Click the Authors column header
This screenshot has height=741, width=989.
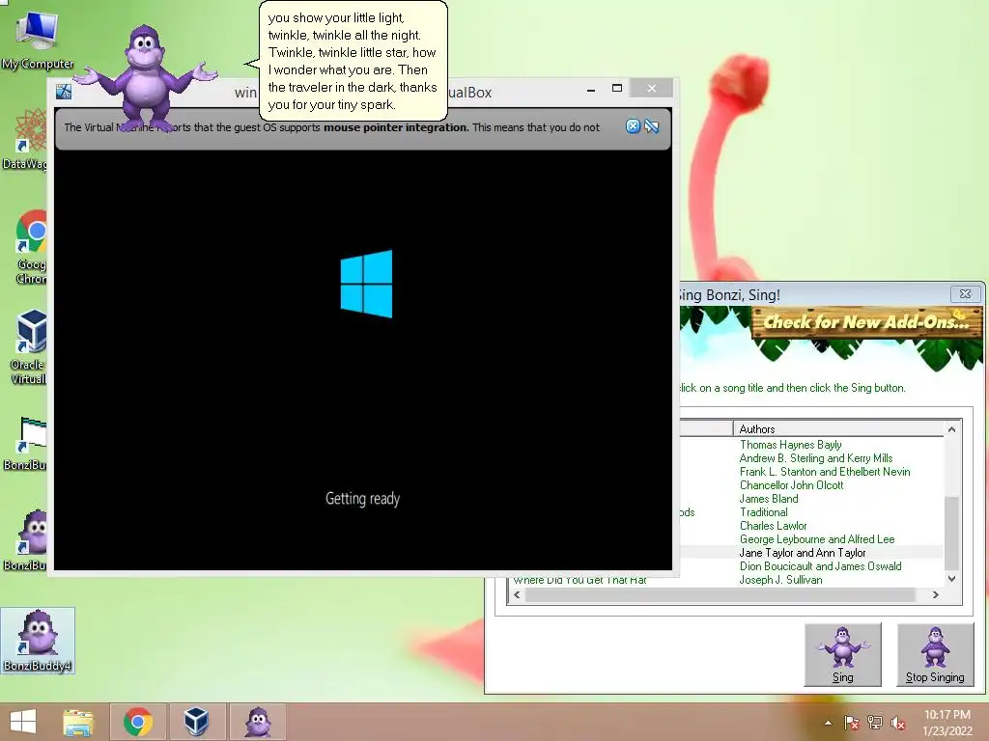tap(838, 429)
